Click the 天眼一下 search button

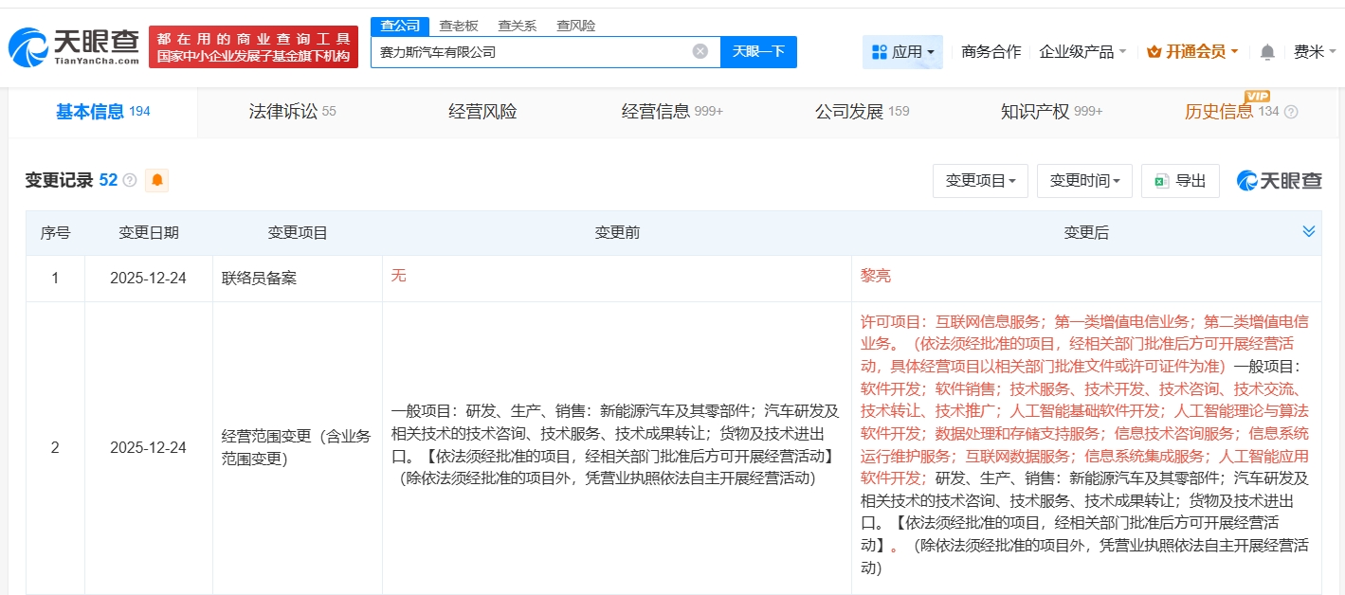click(758, 51)
